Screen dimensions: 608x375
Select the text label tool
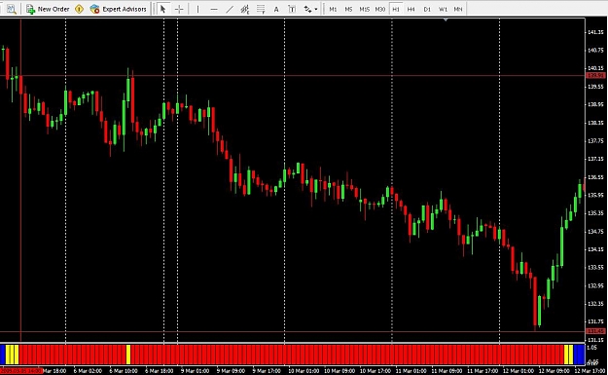pyautogui.click(x=292, y=9)
